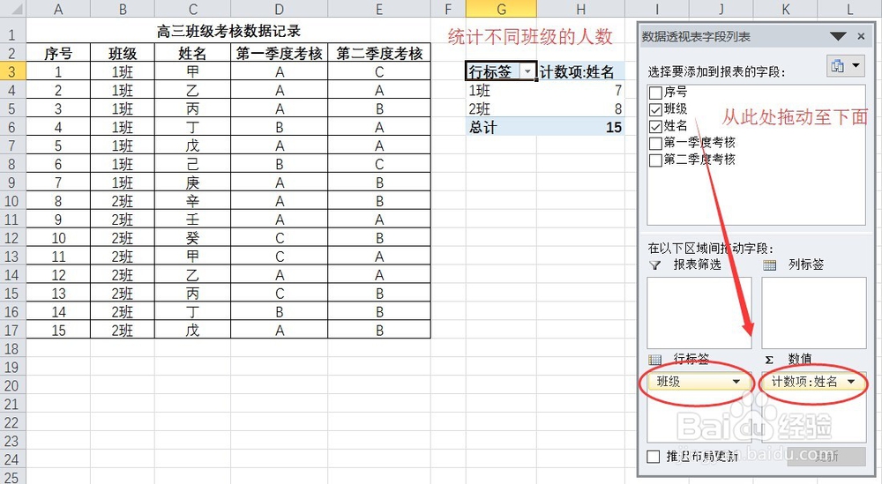Select the 姓名 header cell in column C

point(192,54)
